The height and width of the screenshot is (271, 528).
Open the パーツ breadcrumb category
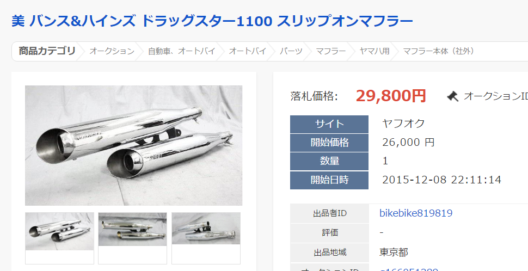coord(291,51)
